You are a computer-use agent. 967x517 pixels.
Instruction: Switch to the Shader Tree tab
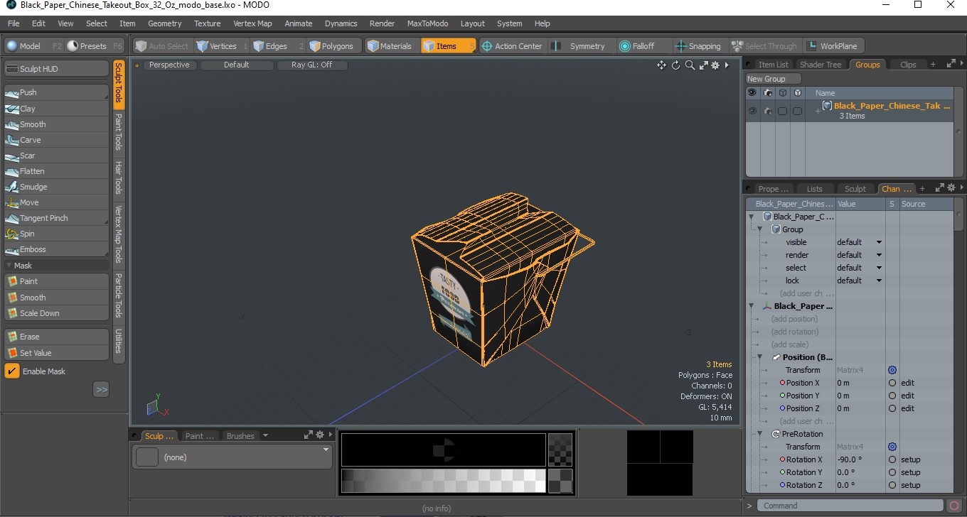click(x=820, y=65)
